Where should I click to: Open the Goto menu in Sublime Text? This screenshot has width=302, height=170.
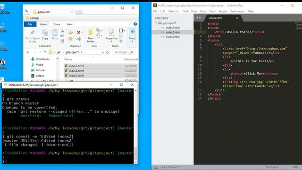coord(203,11)
